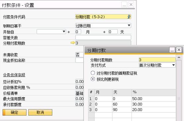Image resolution: width=184 pixels, height=121 pixels.
Task: Open the 未清收款 dropdown showing 否
Action: click(x=79, y=55)
